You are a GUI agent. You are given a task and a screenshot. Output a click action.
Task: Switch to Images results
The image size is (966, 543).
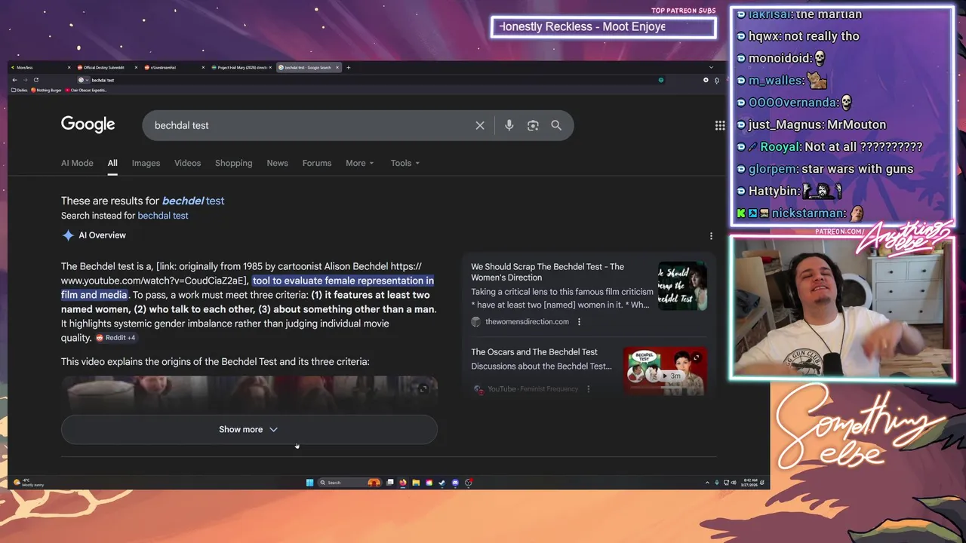[146, 163]
